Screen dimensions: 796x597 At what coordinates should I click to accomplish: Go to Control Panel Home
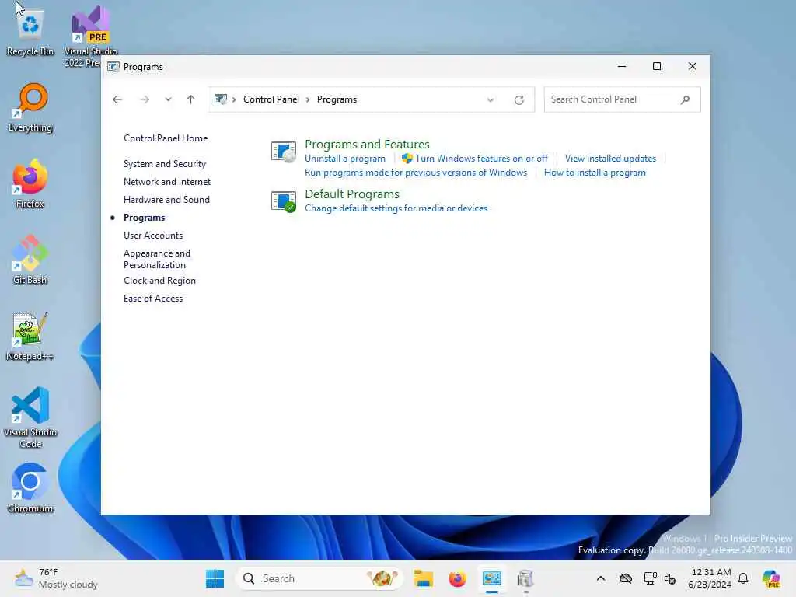pyautogui.click(x=166, y=138)
